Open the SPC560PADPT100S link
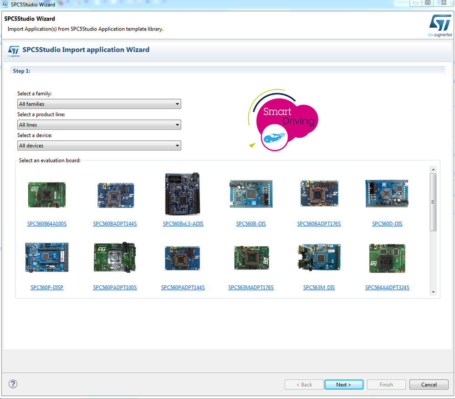 115,287
